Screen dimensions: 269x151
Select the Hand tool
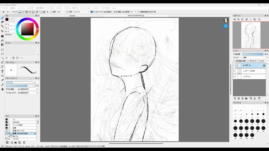[x=3, y=89]
